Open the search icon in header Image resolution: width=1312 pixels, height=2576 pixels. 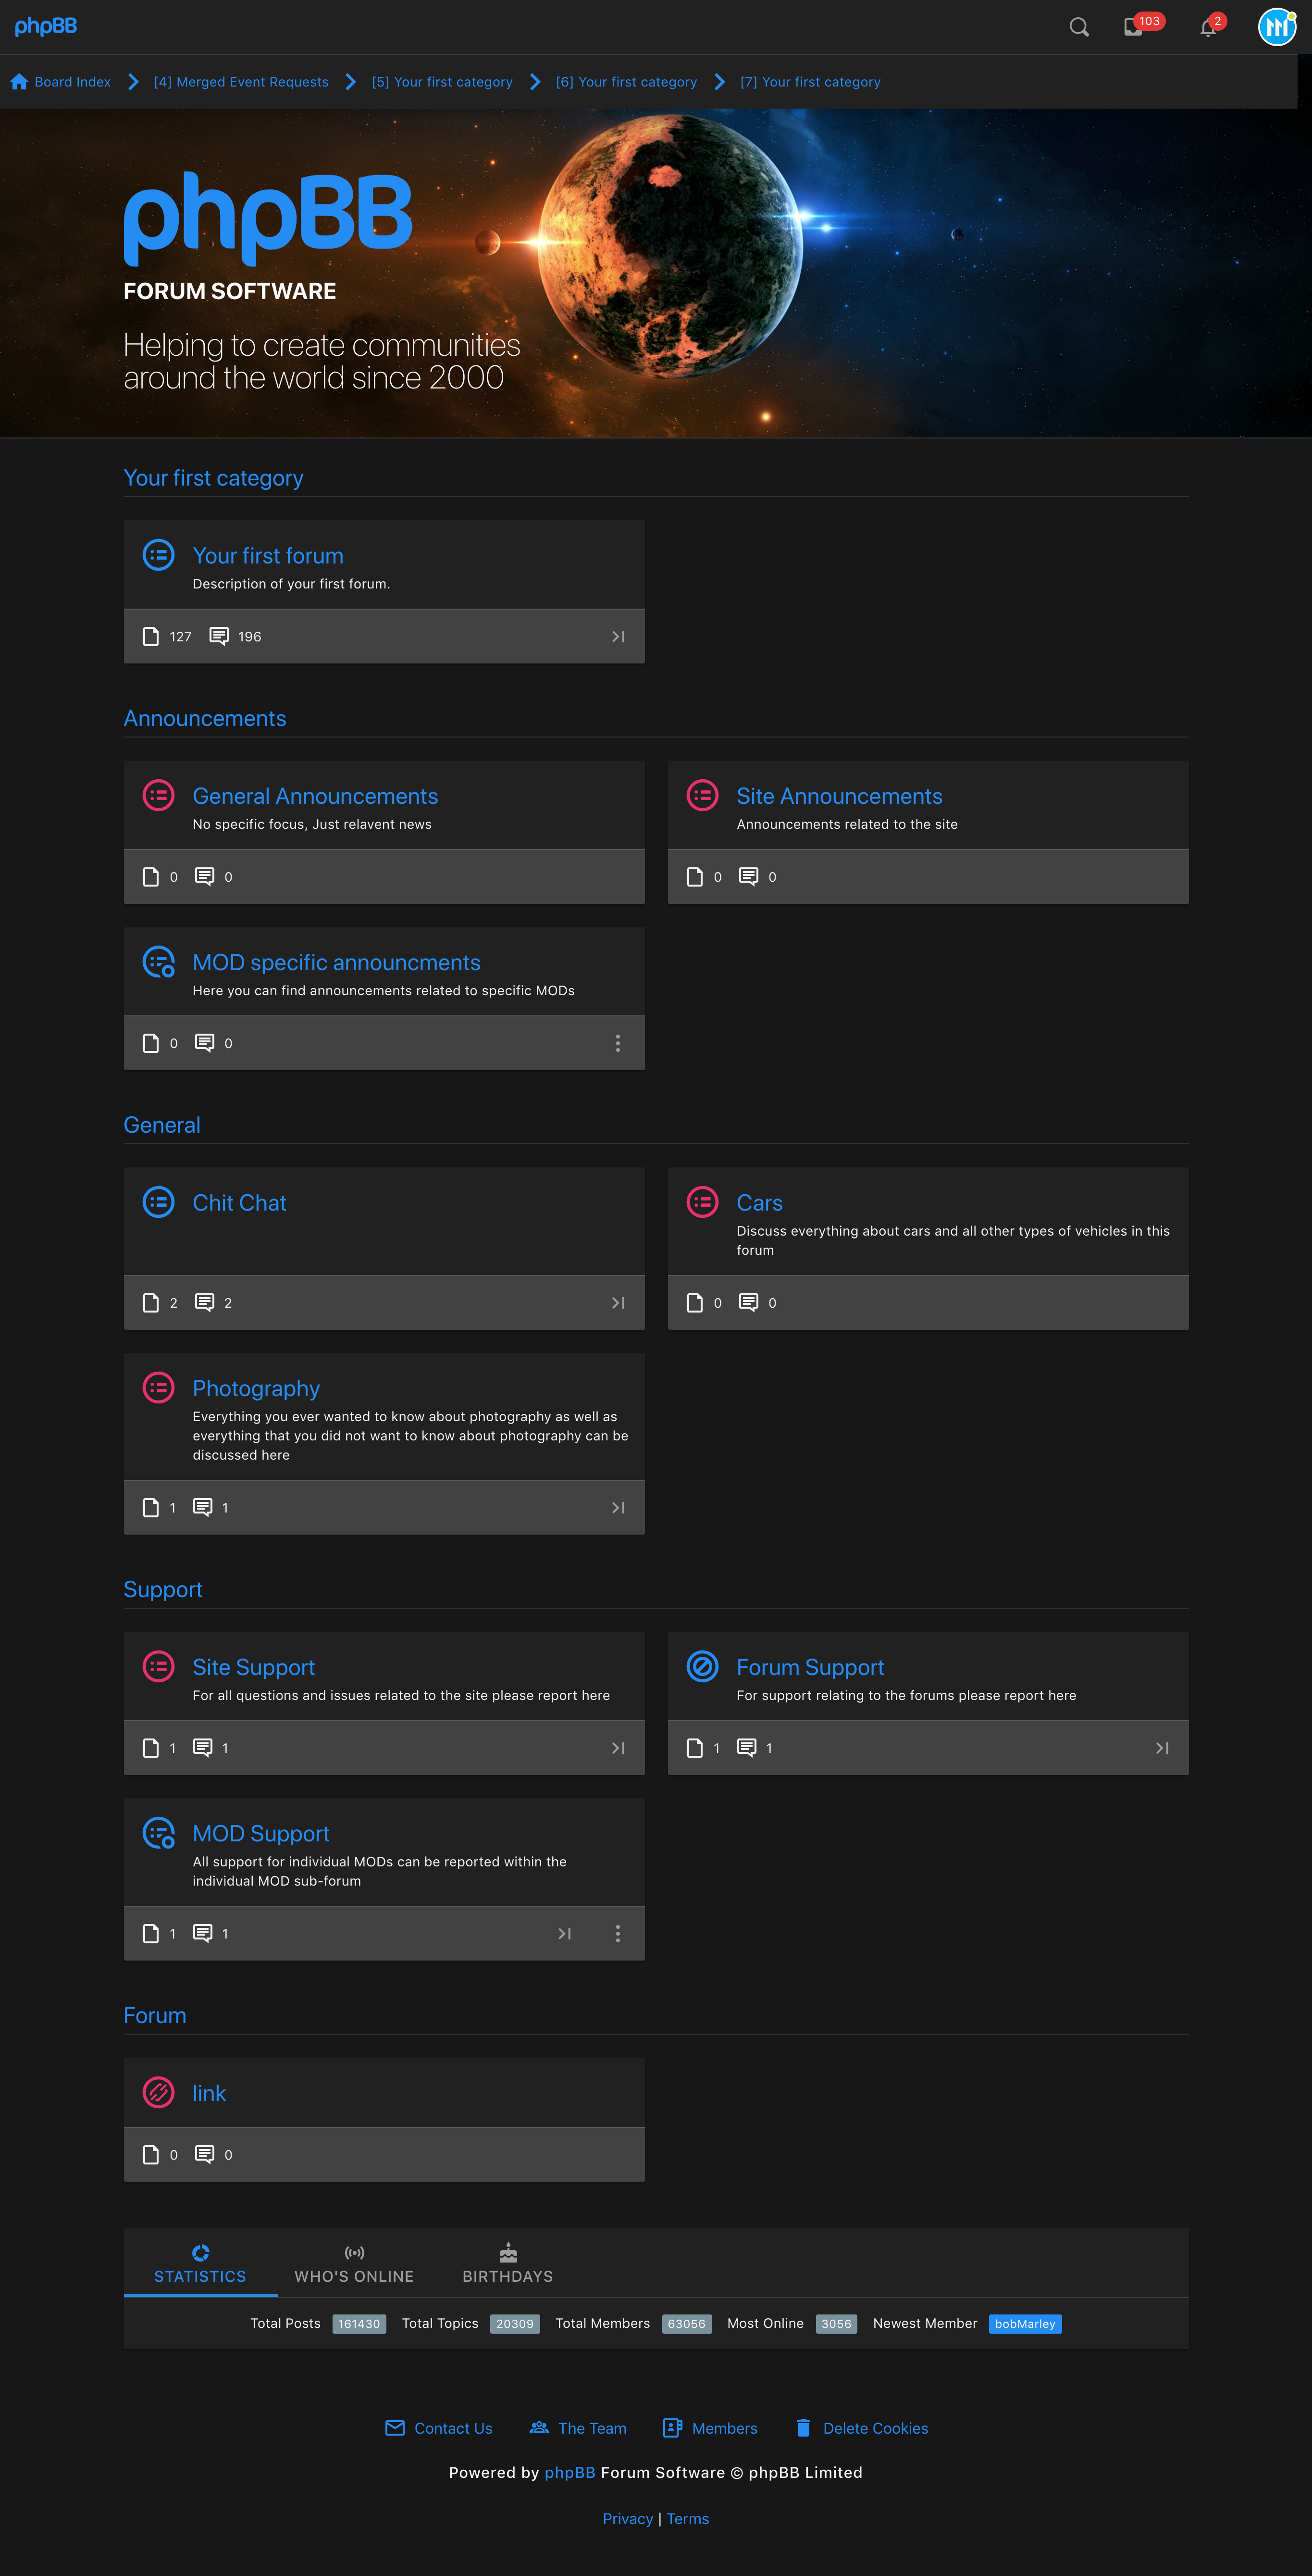[x=1078, y=27]
